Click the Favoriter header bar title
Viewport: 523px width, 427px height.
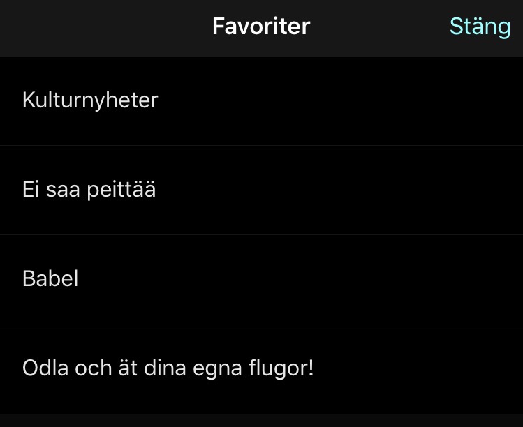click(261, 27)
